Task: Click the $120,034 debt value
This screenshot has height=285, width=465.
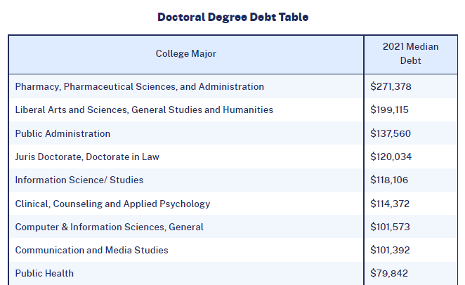Action: 391,157
